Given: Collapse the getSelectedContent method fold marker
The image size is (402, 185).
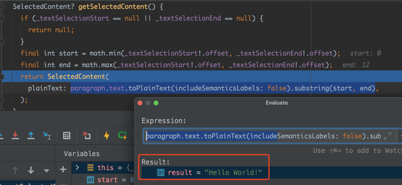Looking at the screenshot, I should click(x=3, y=7).
